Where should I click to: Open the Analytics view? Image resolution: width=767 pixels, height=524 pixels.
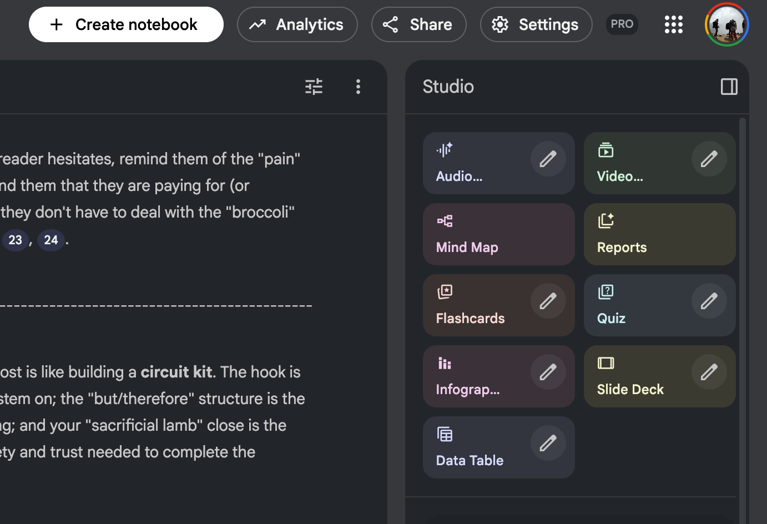pos(297,24)
